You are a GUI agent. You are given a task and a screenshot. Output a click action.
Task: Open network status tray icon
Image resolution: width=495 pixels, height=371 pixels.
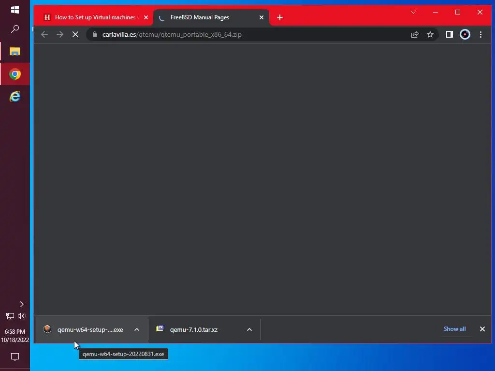click(10, 316)
